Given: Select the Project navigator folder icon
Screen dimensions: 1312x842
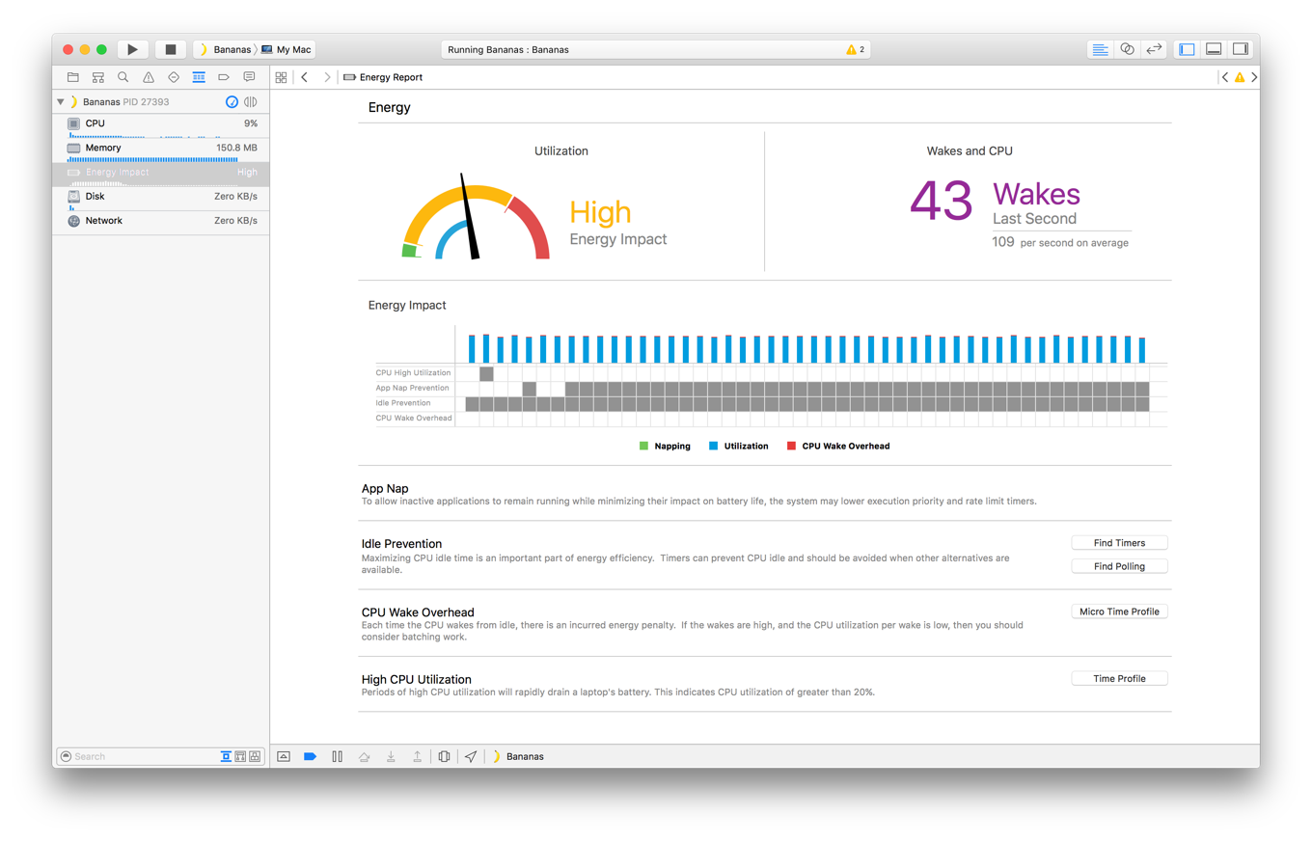Looking at the screenshot, I should pos(72,77).
